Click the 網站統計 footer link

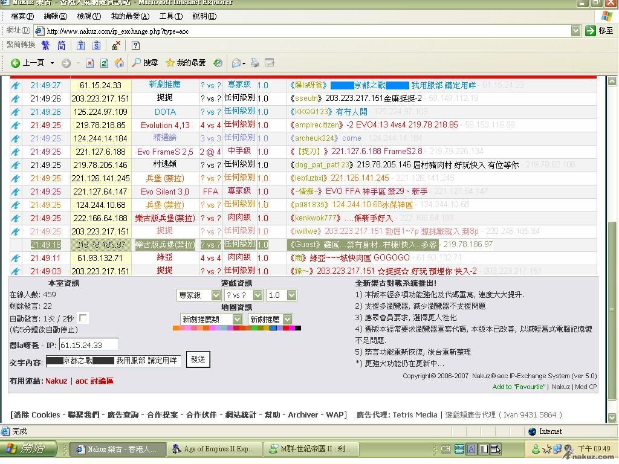click(x=241, y=415)
